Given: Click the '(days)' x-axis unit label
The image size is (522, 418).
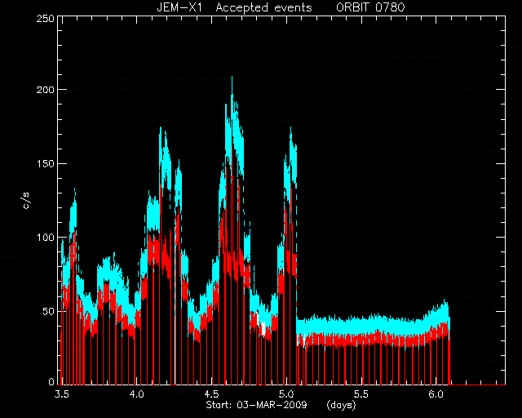Looking at the screenshot, I should coord(341,405).
